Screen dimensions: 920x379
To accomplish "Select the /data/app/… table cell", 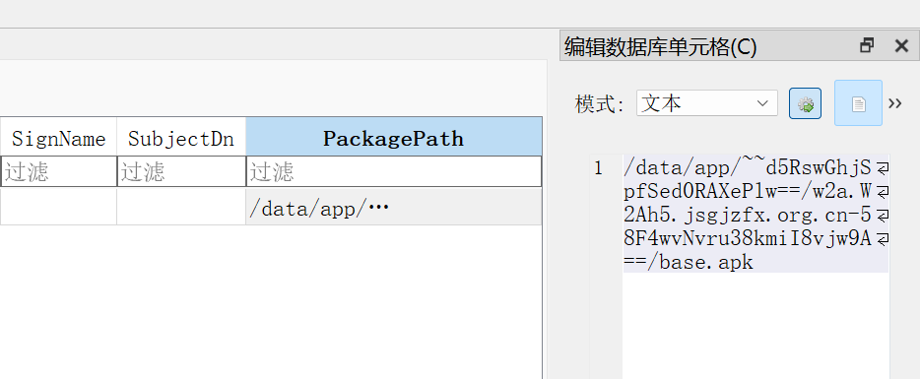I will (394, 207).
